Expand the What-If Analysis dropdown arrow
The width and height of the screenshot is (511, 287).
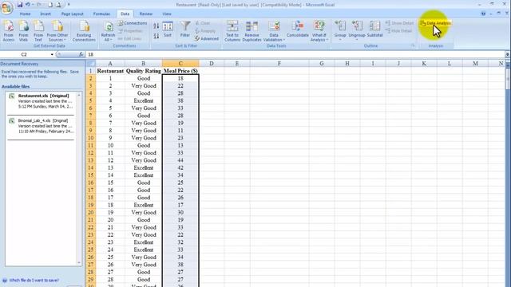(x=327, y=40)
